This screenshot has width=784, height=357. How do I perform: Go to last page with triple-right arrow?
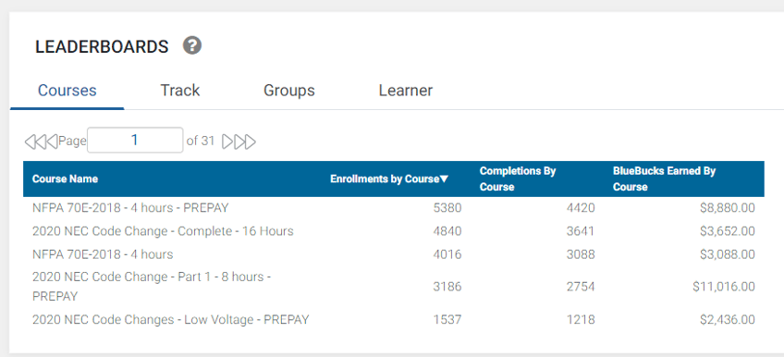point(250,142)
